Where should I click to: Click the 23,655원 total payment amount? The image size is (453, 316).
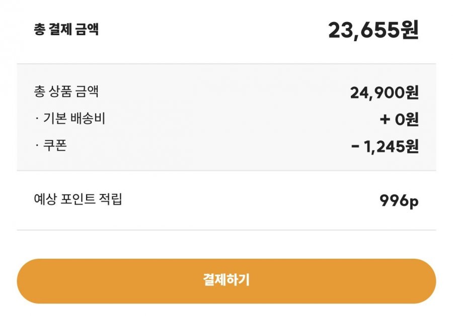(x=373, y=30)
